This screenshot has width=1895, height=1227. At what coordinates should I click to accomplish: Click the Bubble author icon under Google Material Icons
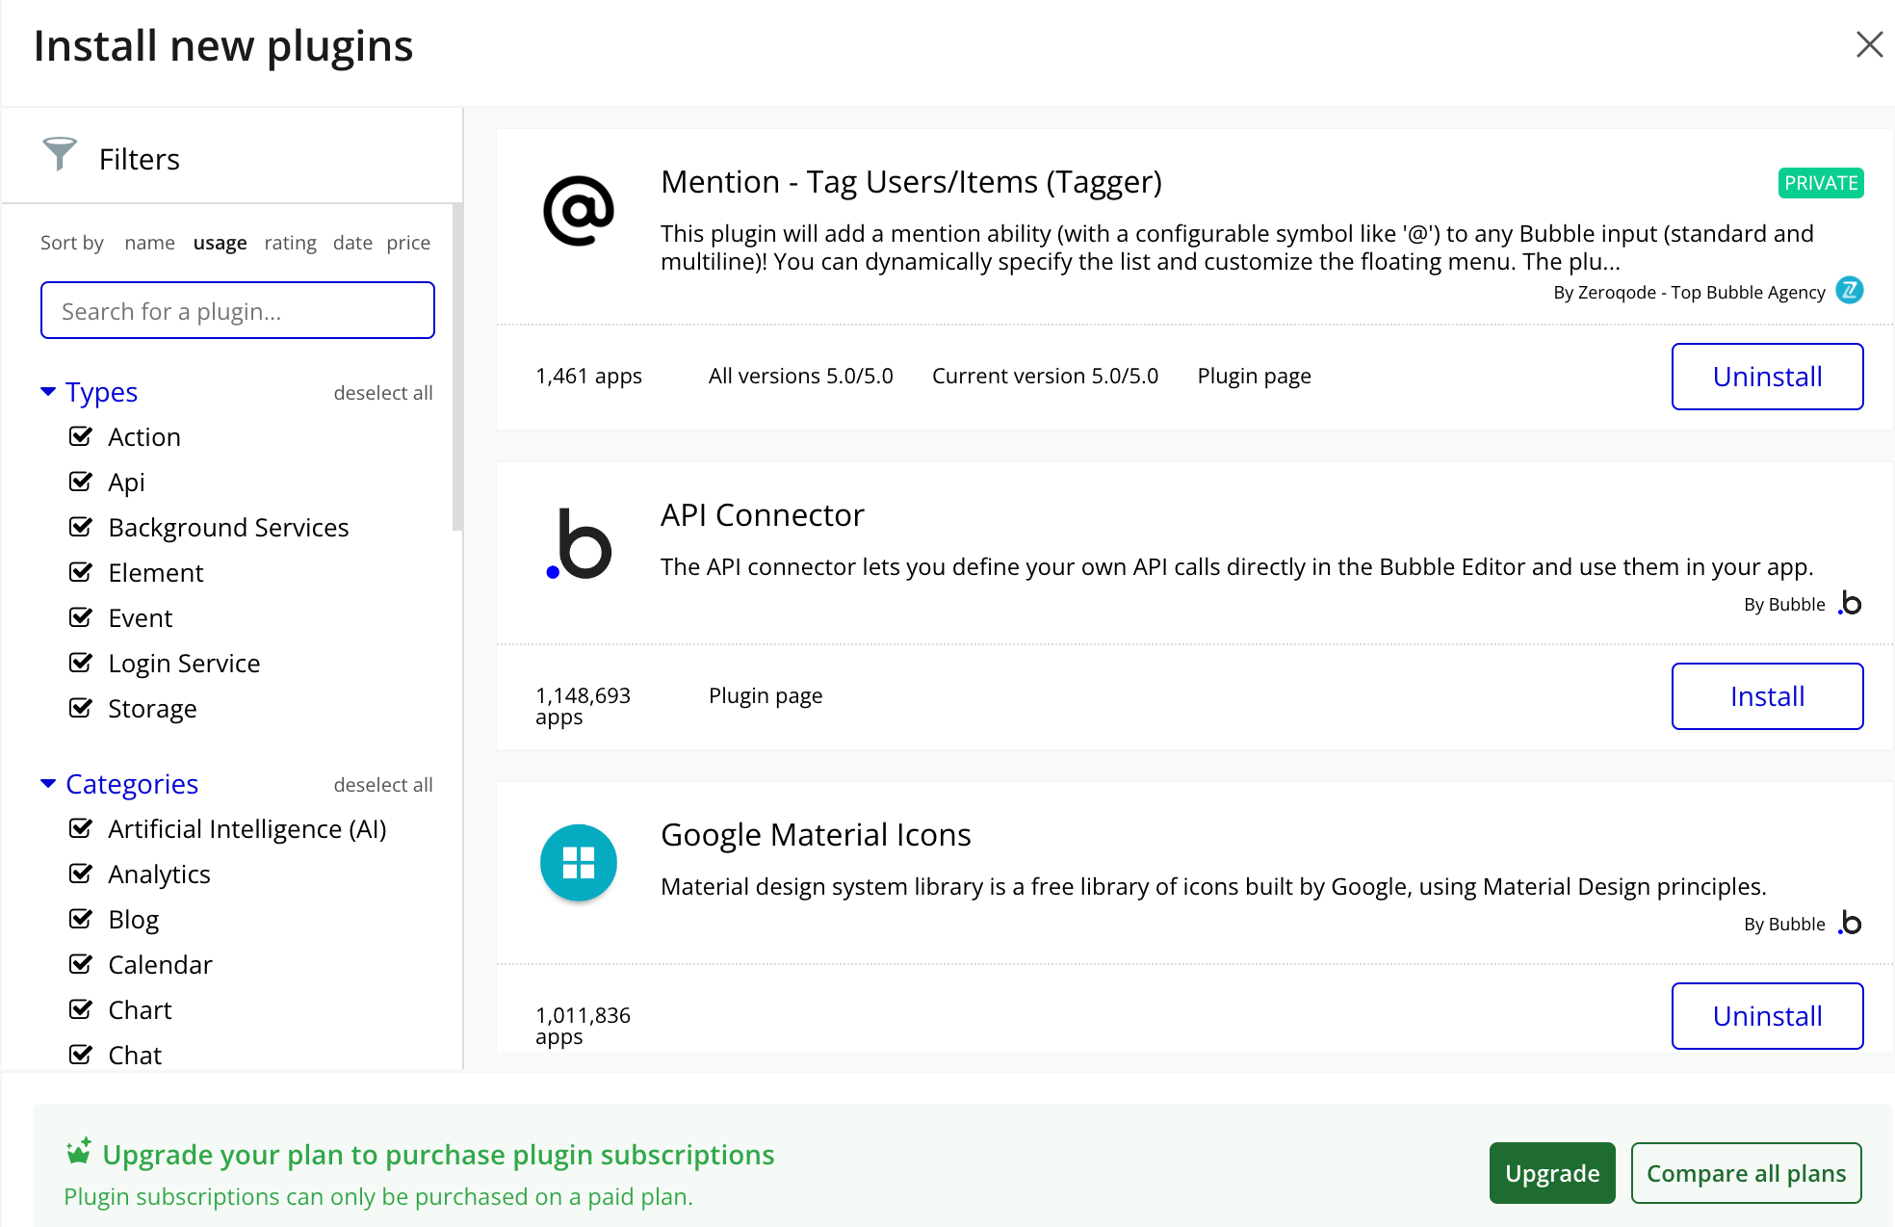pyautogui.click(x=1850, y=923)
